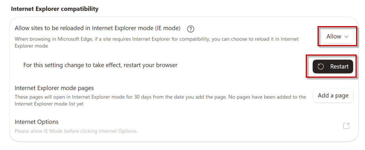Click the (IE mode) text in setting title
The width and height of the screenshot is (365, 150).
pyautogui.click(x=167, y=28)
